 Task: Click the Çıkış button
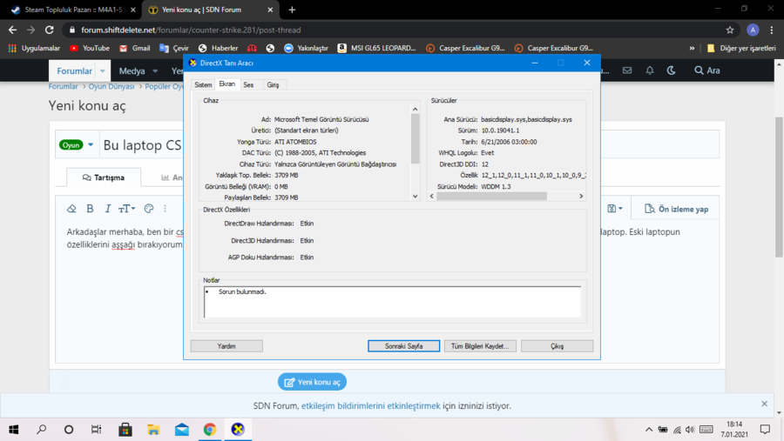point(557,346)
